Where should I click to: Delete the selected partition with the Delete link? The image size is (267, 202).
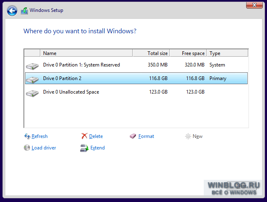[x=96, y=136]
